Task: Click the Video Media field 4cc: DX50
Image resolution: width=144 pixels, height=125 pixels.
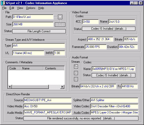Action: [47, 106]
